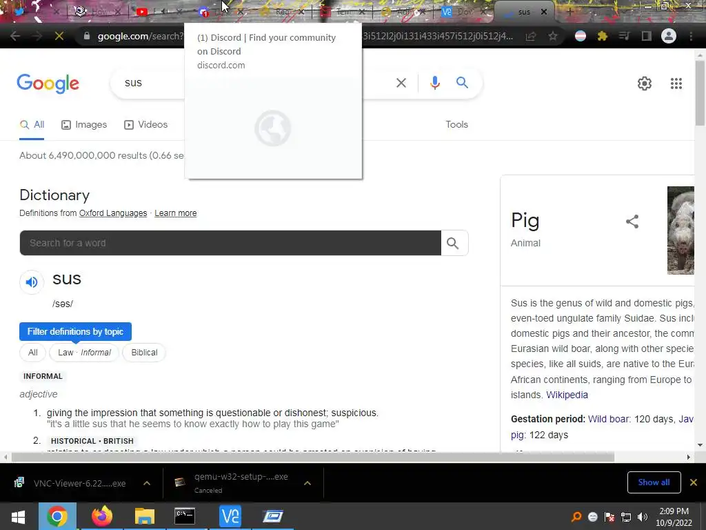Switch to Images results
Viewport: 706px width, 530px height.
tap(84, 125)
